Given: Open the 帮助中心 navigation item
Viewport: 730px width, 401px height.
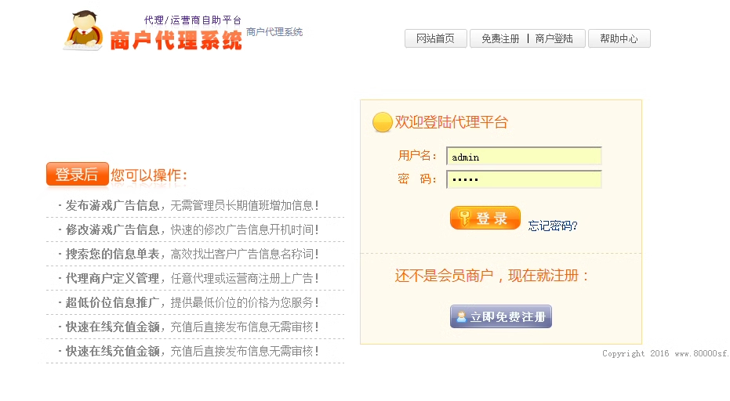Looking at the screenshot, I should 619,38.
